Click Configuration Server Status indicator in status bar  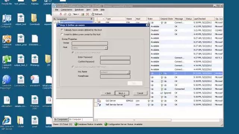(123, 124)
